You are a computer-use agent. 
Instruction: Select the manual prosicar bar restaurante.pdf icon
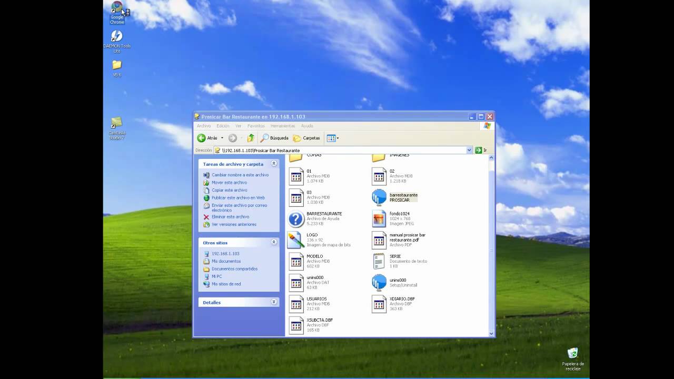pyautogui.click(x=379, y=240)
